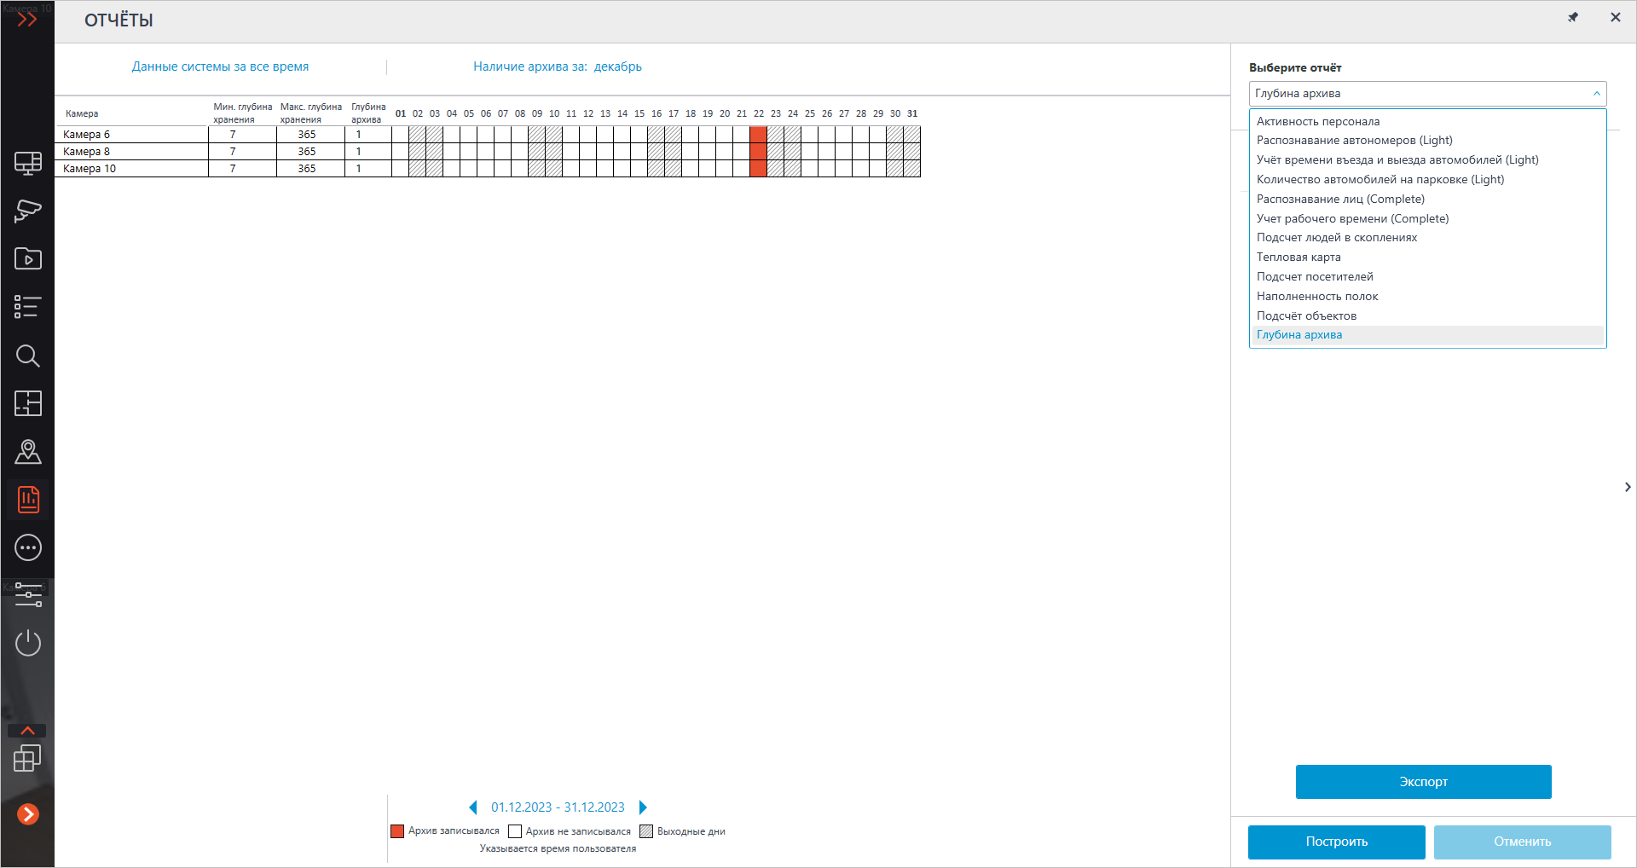Click hatched 'Выходные дни' legend swatch
The width and height of the screenshot is (1637, 868).
(646, 831)
